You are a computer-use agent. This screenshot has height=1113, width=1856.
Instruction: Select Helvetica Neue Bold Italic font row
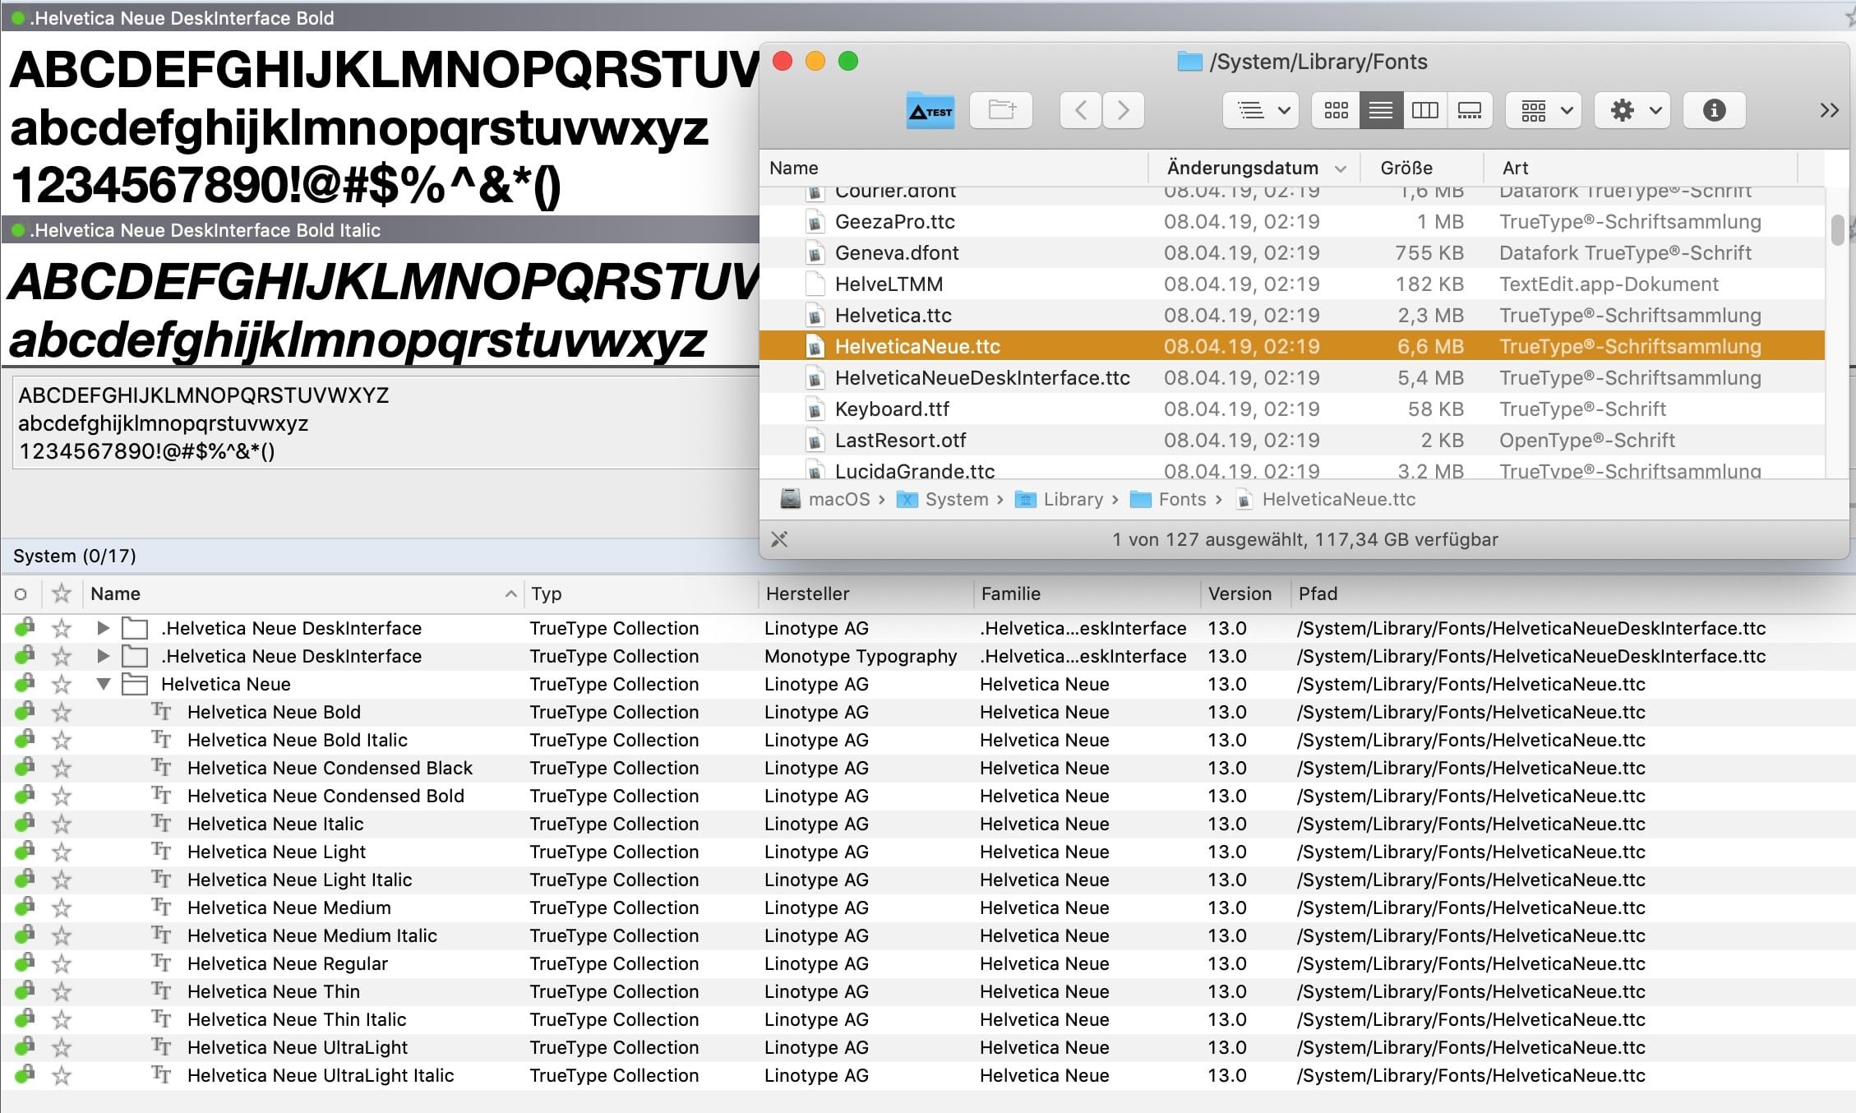(928, 740)
